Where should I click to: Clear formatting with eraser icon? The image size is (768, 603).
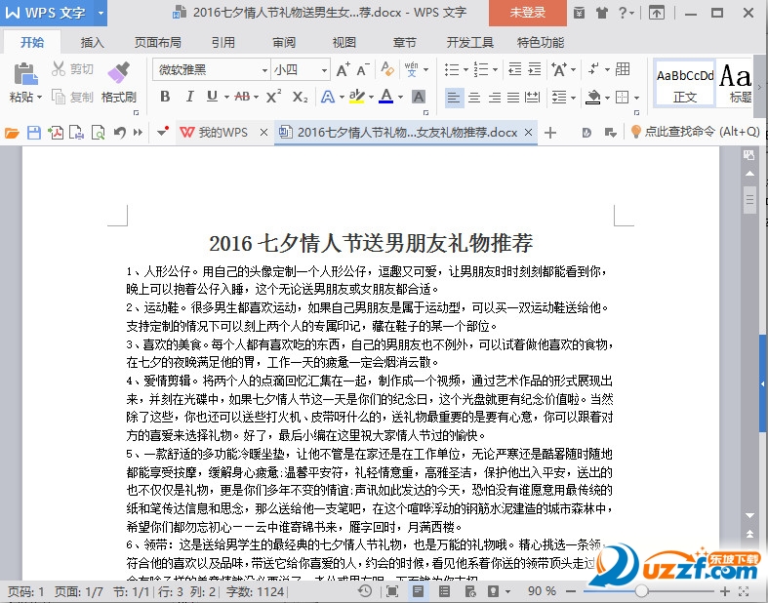coord(387,69)
